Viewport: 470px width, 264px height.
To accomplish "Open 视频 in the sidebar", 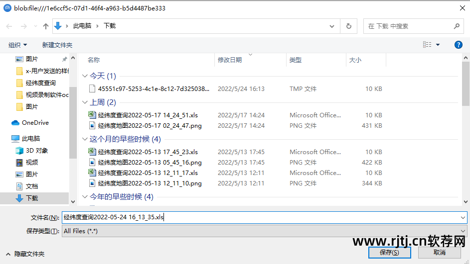I will pyautogui.click(x=32, y=163).
